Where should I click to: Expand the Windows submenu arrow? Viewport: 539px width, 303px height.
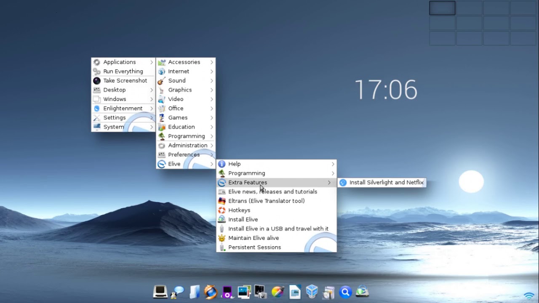tap(152, 99)
